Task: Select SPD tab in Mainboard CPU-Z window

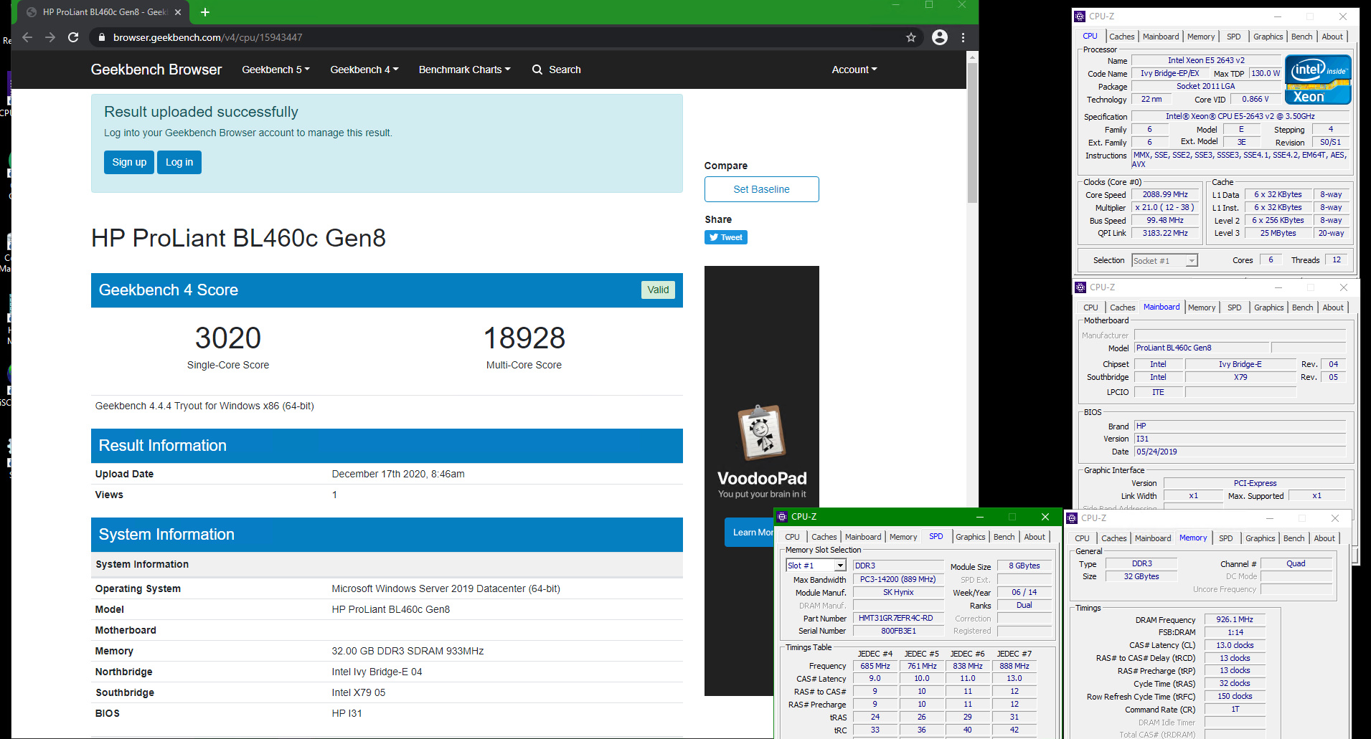Action: (1235, 307)
